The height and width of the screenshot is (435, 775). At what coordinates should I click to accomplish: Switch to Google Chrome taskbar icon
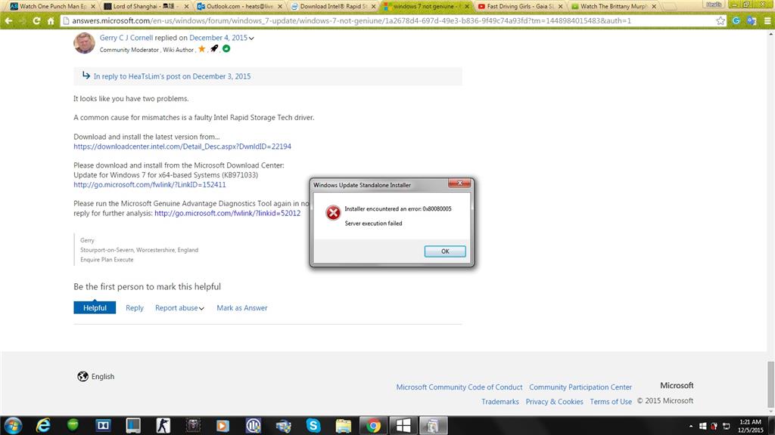click(x=373, y=425)
